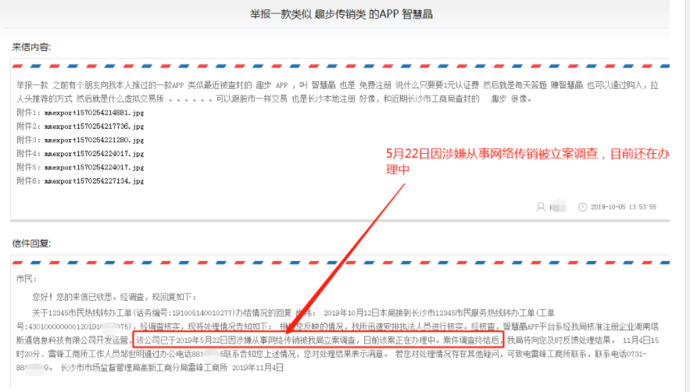The width and height of the screenshot is (690, 392).
Task: Open the 附件5 attachment file link
Action: pos(94,167)
